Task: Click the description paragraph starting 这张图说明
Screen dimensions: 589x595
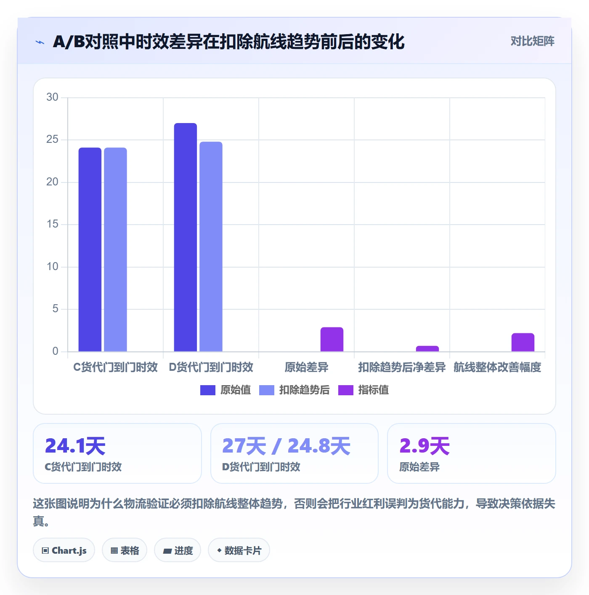Action: [294, 512]
